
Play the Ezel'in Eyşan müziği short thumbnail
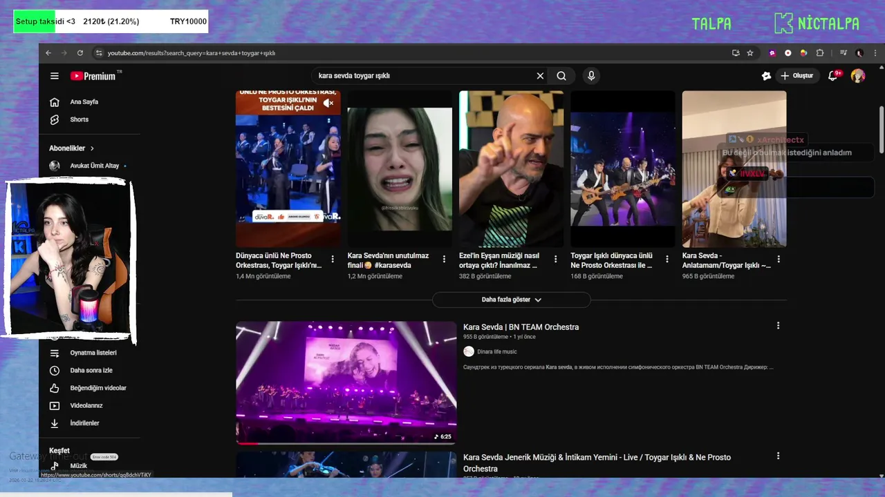[x=511, y=169]
